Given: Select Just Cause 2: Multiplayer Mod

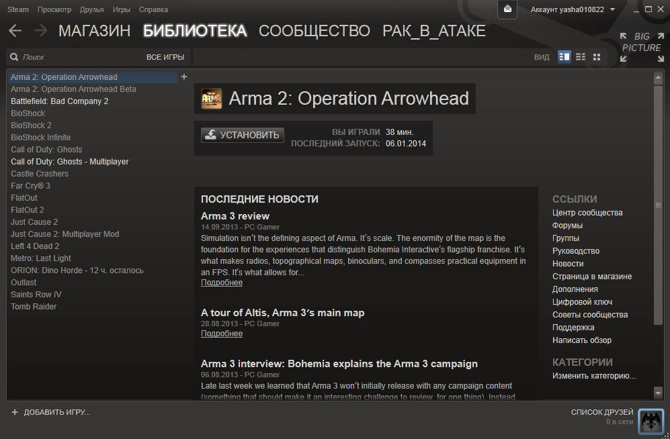Looking at the screenshot, I should coord(65,234).
